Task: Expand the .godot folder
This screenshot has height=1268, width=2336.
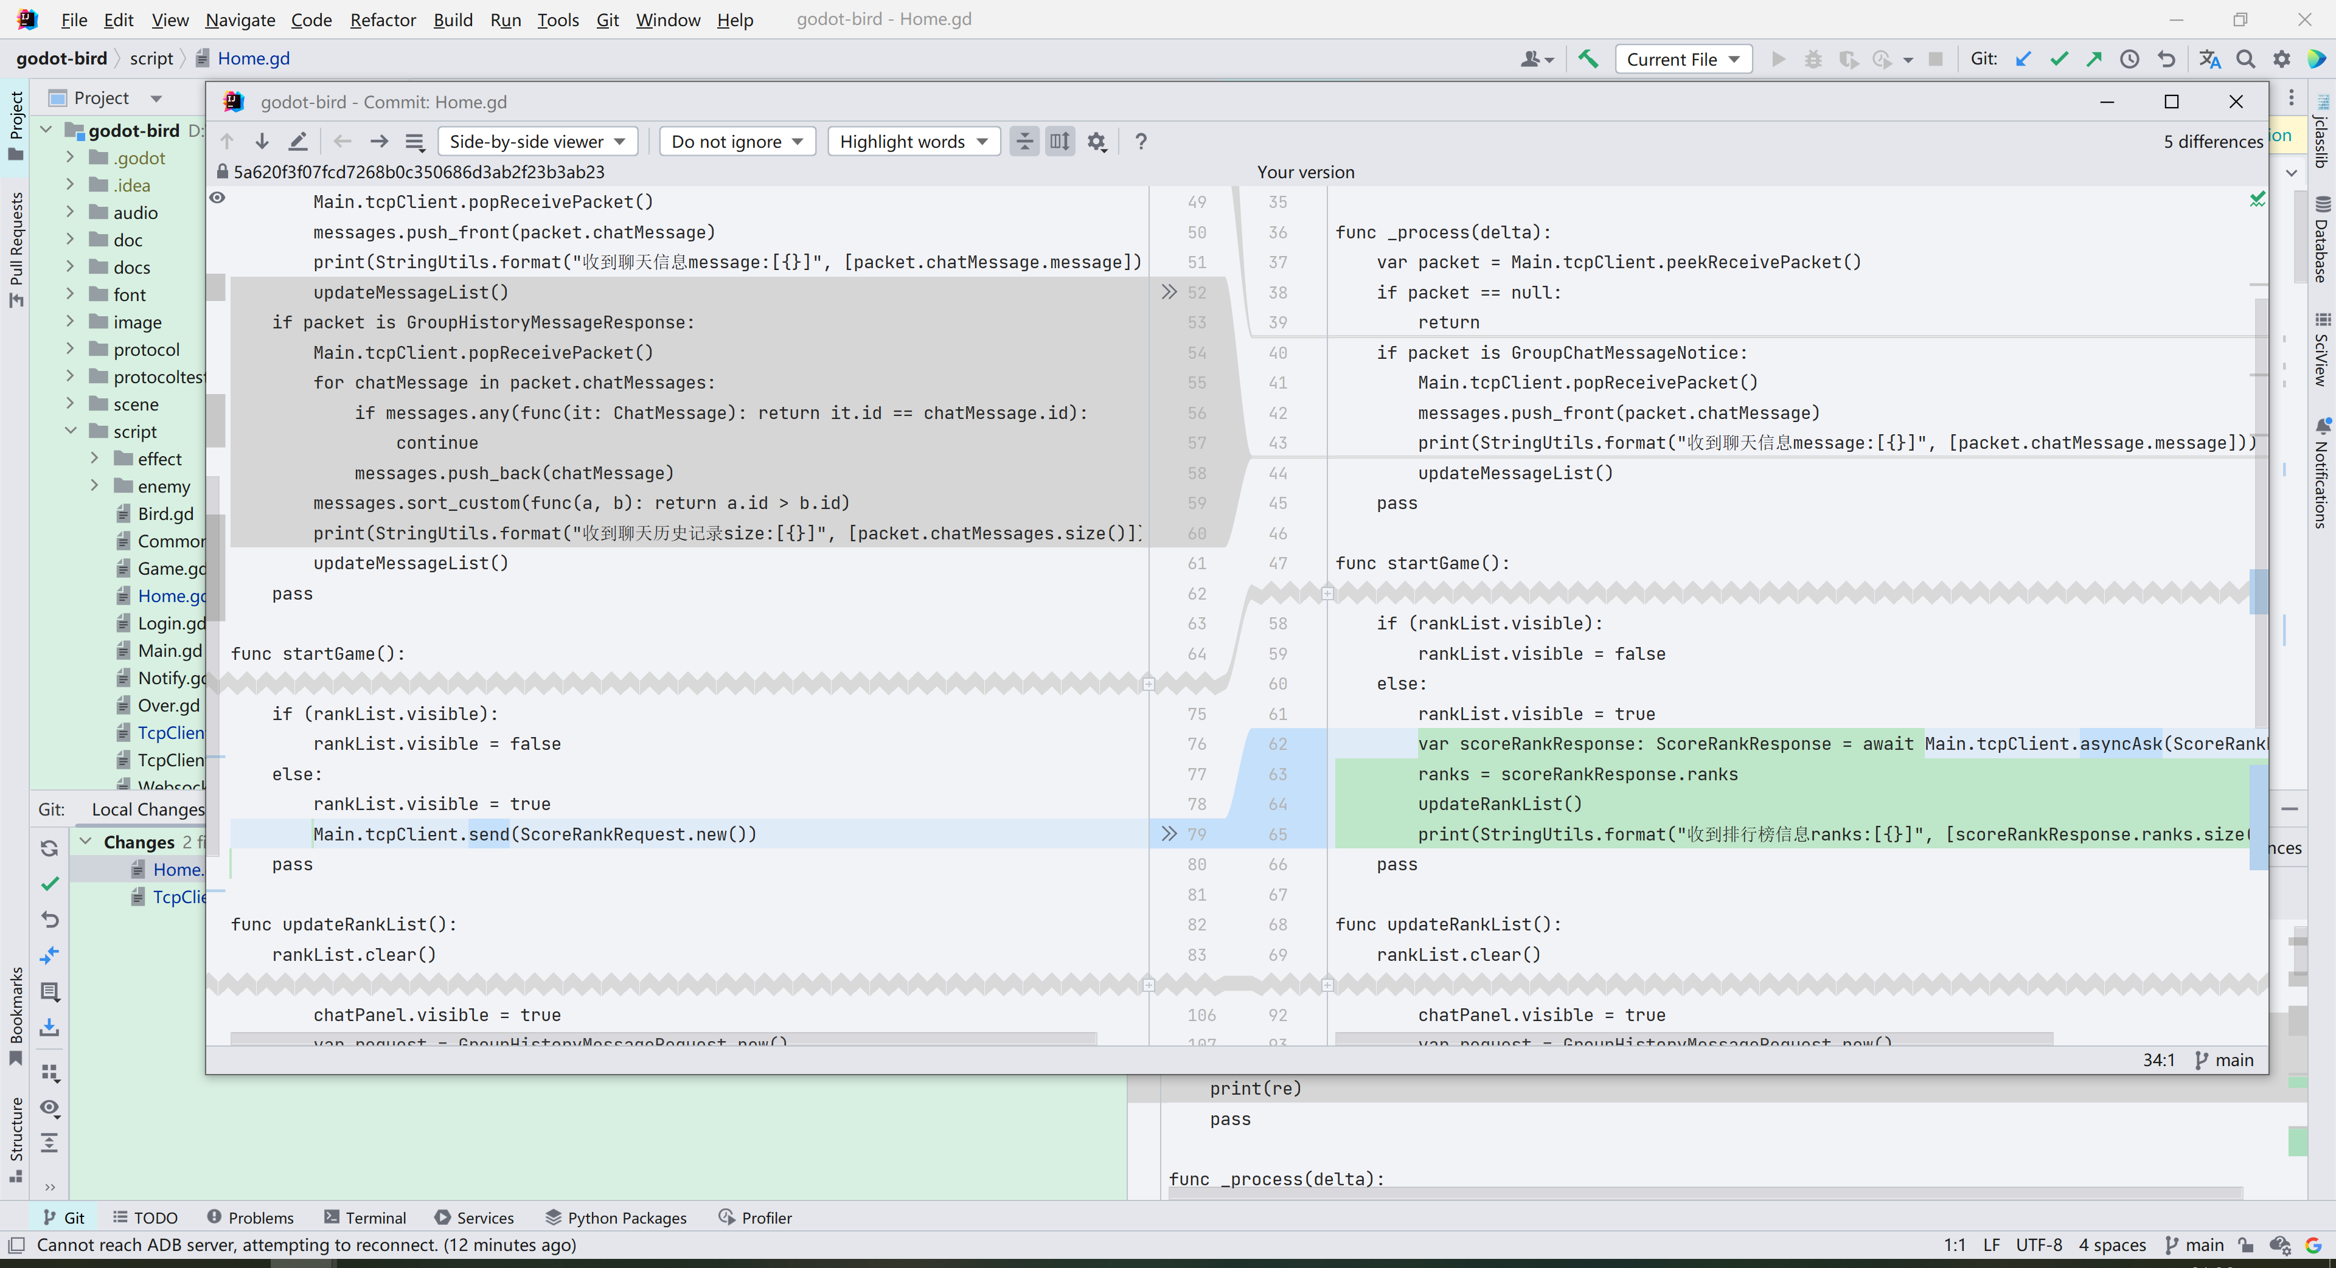Action: 71,158
